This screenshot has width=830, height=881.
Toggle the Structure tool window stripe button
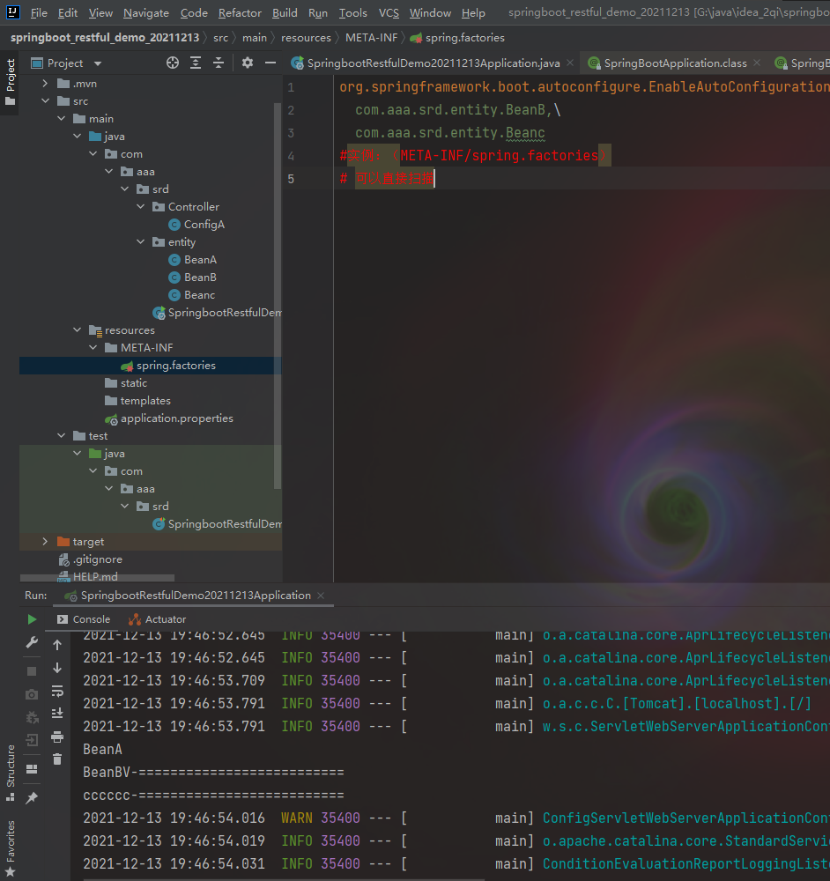click(10, 772)
